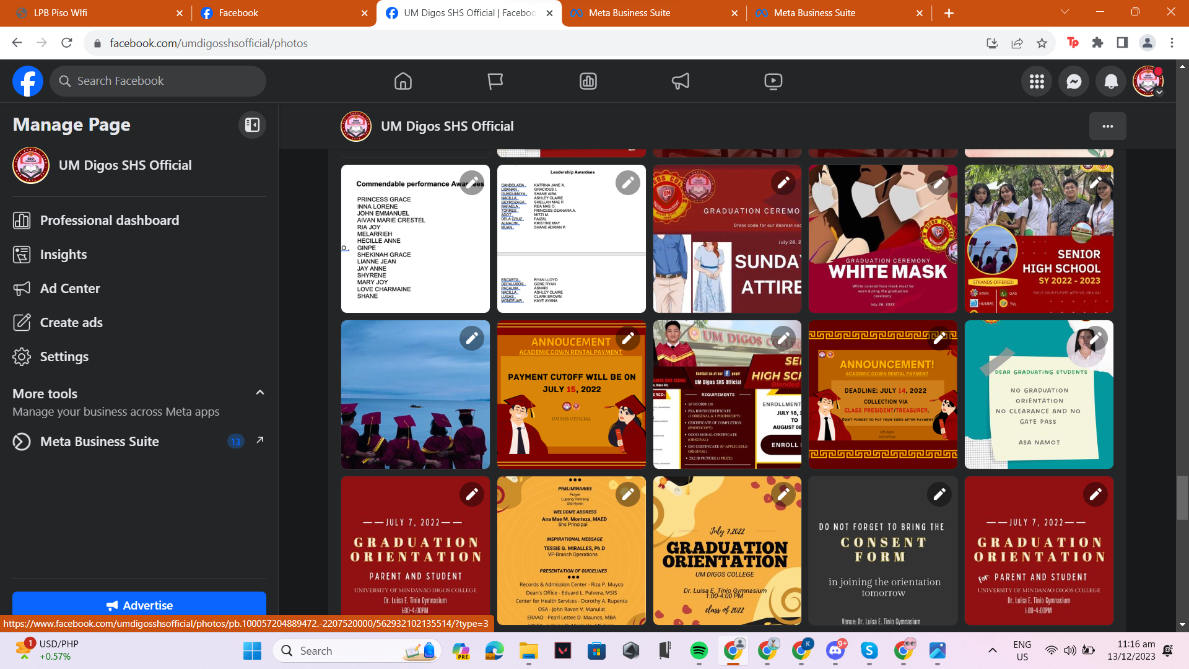Screen dimensions: 1189x669
Task: Edit the Consent Form reminder photo
Action: click(x=939, y=494)
